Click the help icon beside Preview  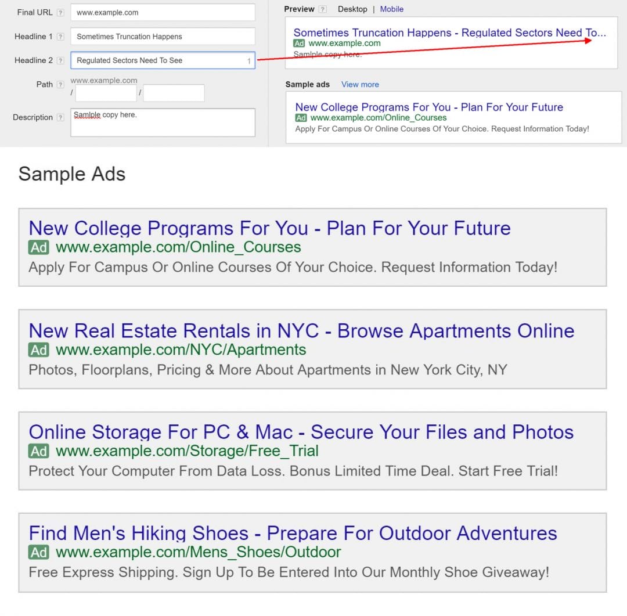coord(323,9)
